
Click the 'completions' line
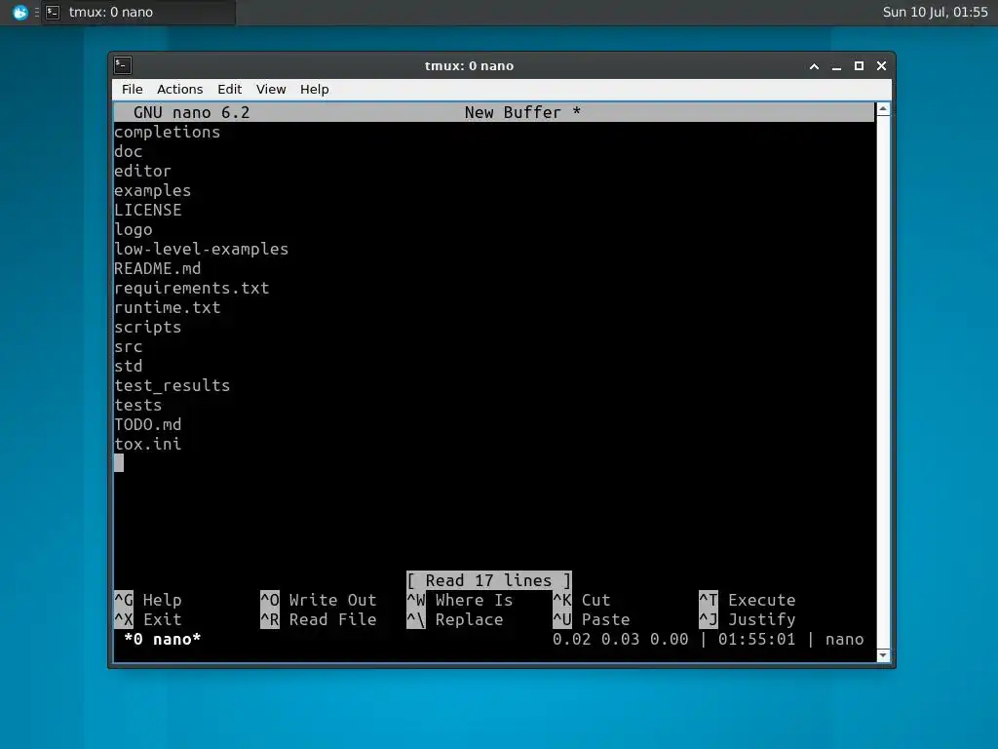pos(167,132)
